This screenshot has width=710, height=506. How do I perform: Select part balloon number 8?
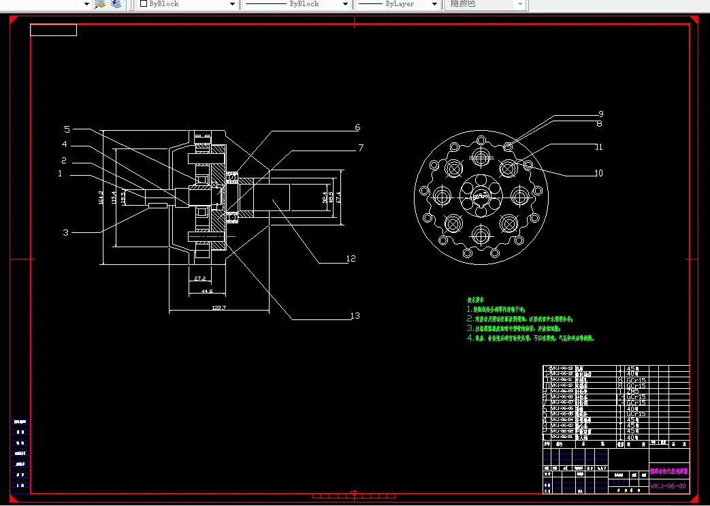pos(599,123)
